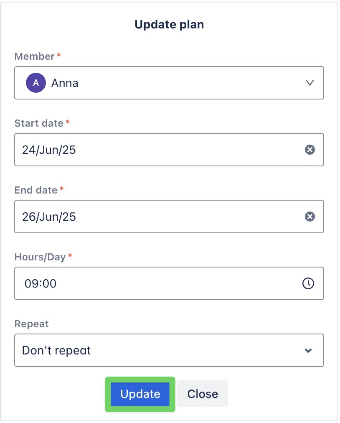
Task: Click the "Update plan" dialog title
Action: [169, 25]
